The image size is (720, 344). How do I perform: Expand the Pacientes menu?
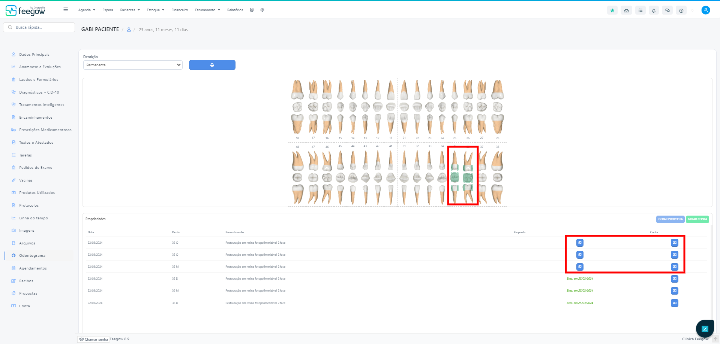(130, 10)
